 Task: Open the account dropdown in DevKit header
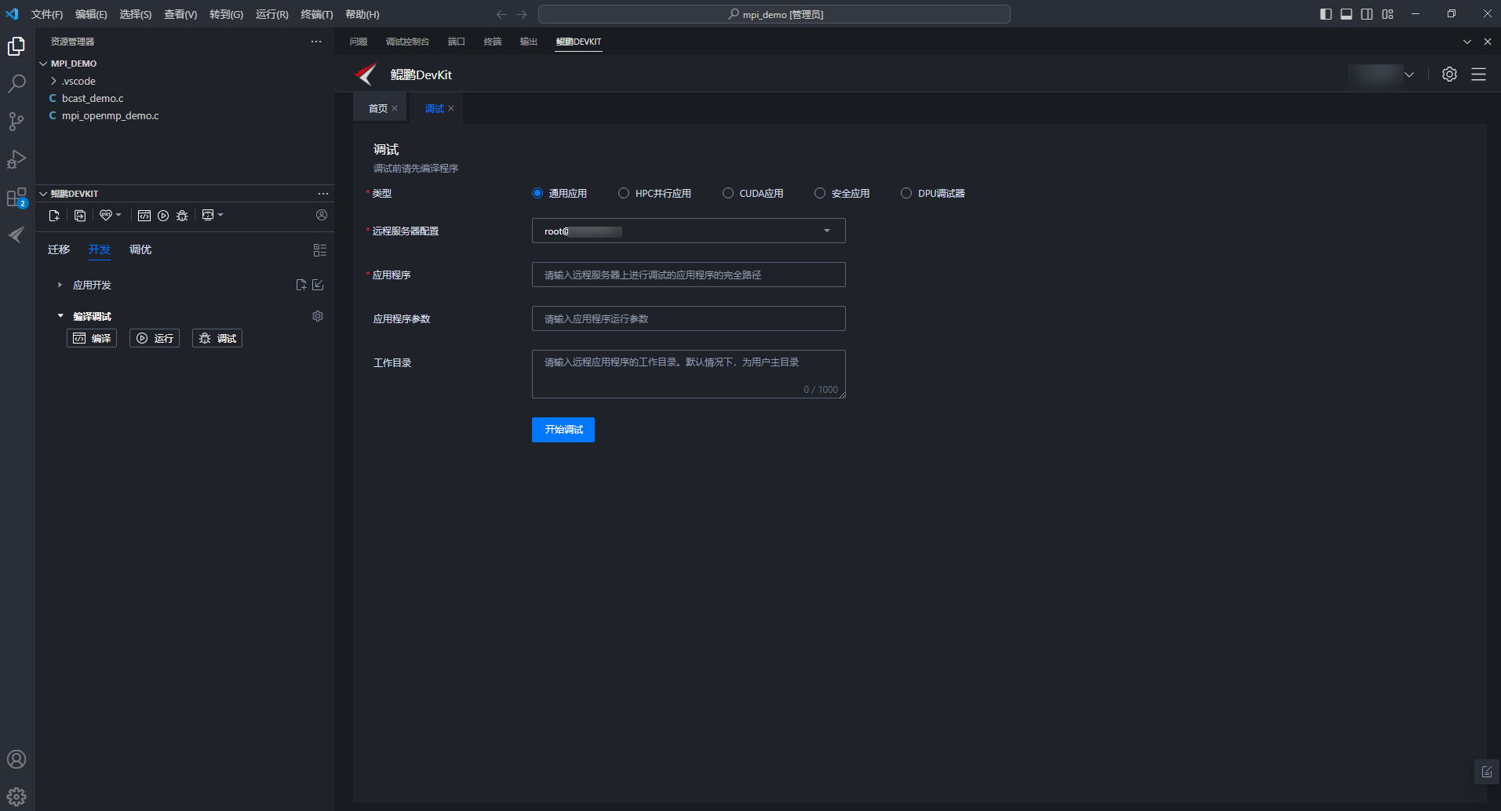tap(1382, 75)
